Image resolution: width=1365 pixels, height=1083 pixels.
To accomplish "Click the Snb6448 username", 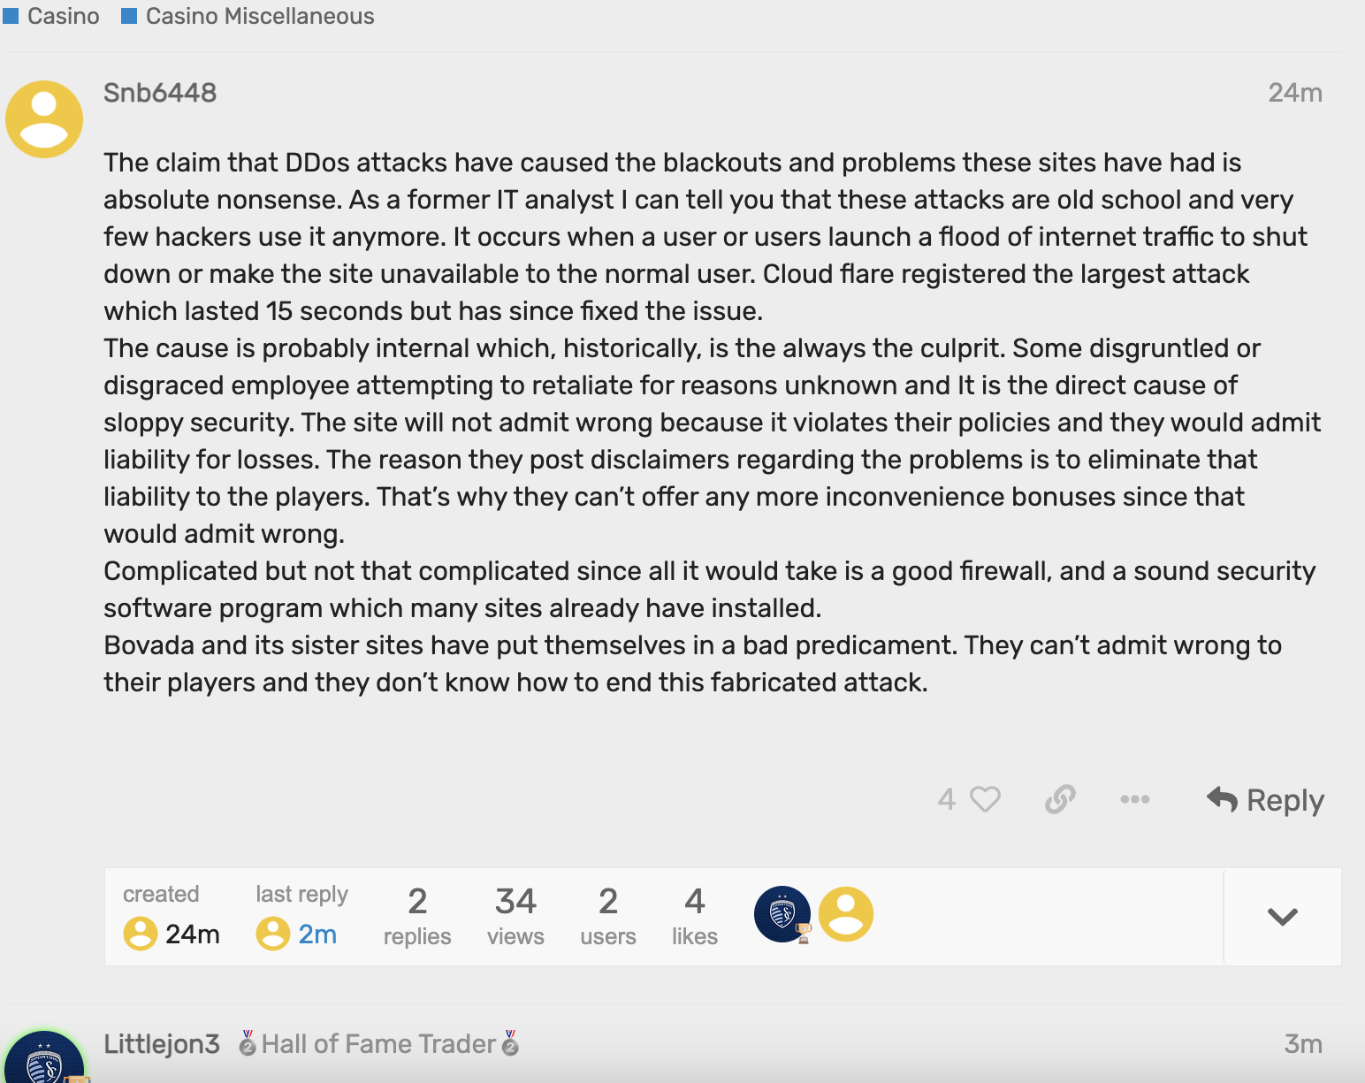I will 160,93.
